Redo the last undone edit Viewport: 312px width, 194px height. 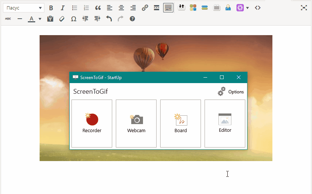[x=121, y=19]
